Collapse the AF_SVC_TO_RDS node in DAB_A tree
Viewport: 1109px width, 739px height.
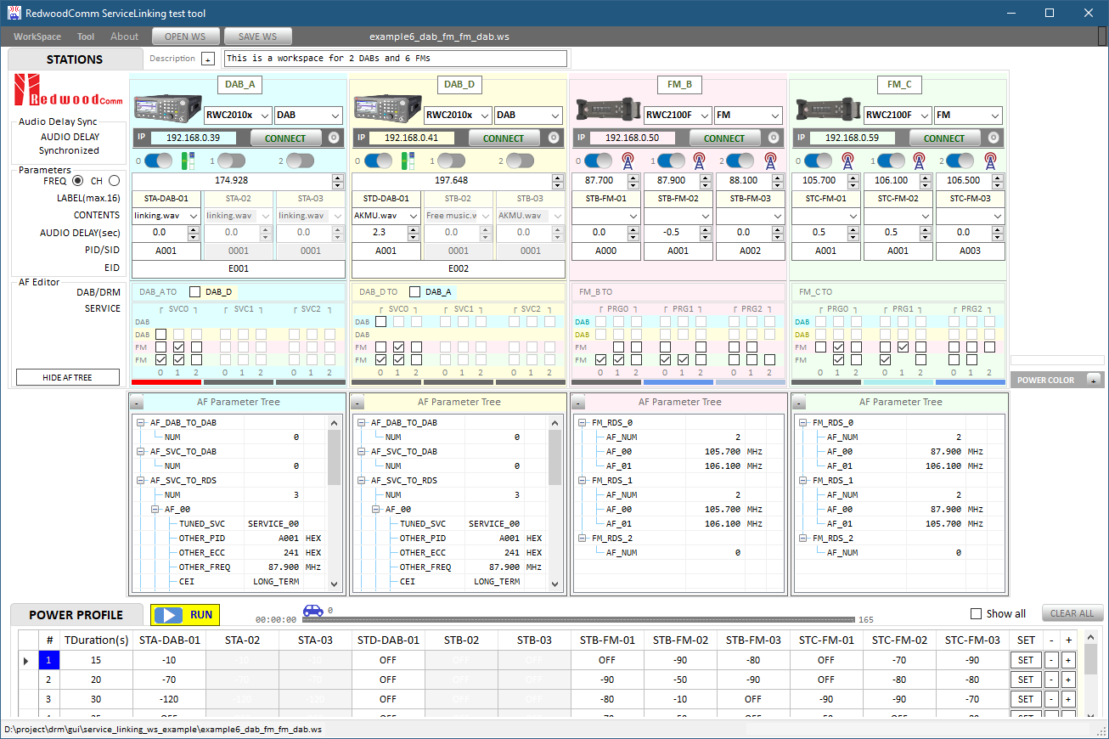click(141, 481)
